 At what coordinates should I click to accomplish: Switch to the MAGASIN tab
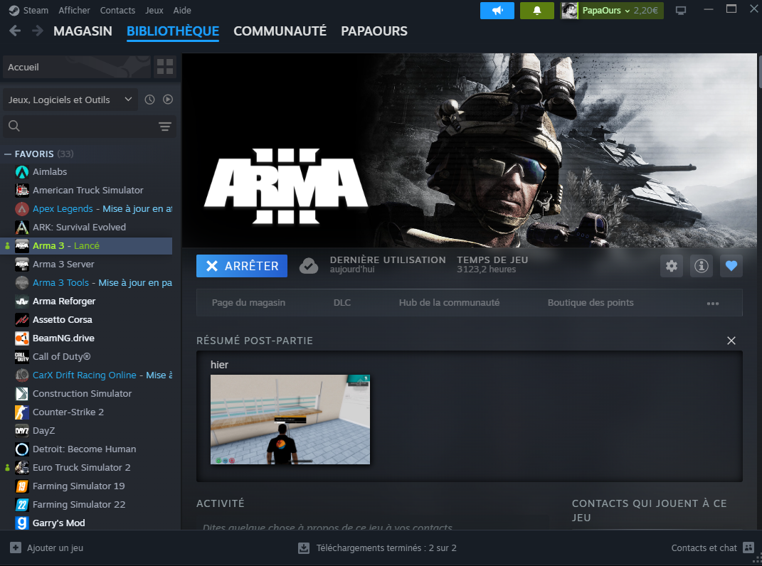click(83, 31)
